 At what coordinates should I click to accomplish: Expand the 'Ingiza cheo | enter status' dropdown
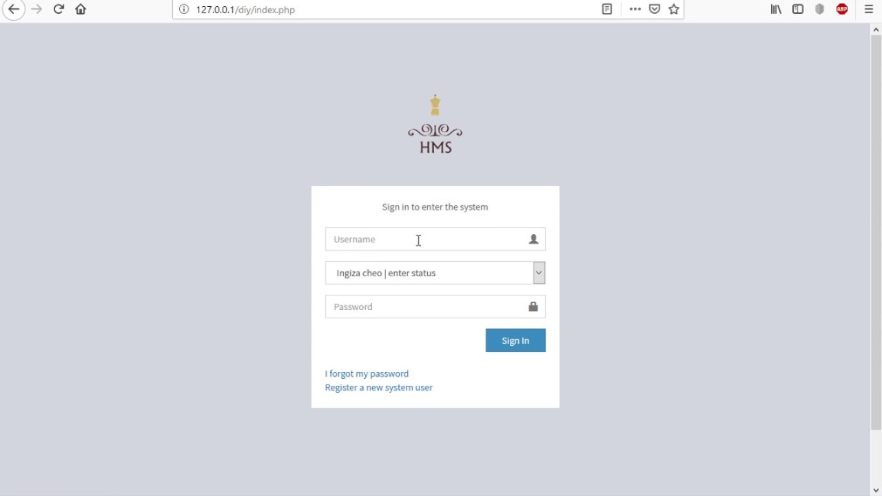coord(435,273)
